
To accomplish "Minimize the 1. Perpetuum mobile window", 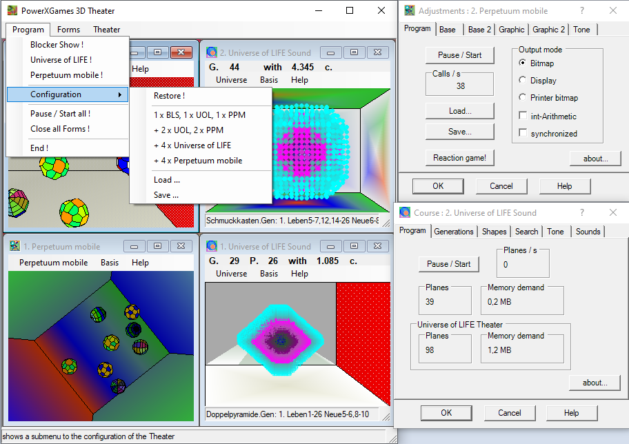I will click(134, 246).
